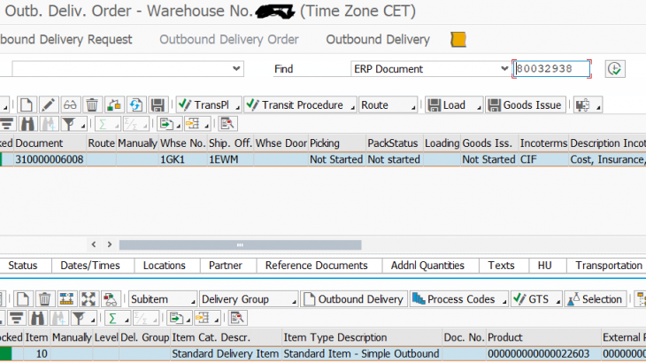The width and height of the screenshot is (646, 363).
Task: Click the Incoterms column header
Action: 543,143
